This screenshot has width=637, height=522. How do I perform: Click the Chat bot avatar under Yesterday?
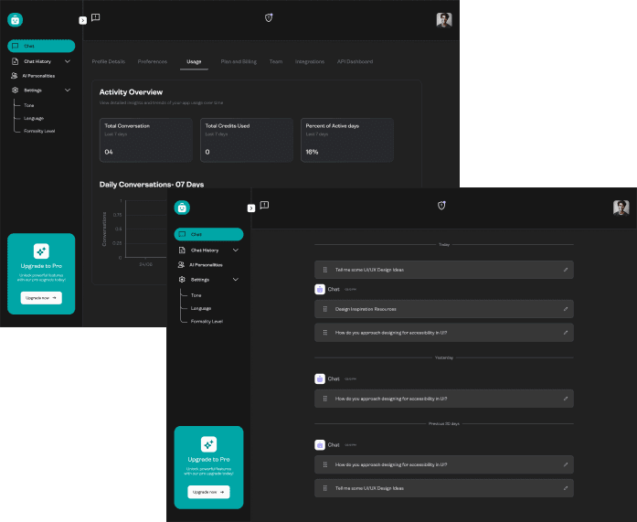click(x=320, y=379)
